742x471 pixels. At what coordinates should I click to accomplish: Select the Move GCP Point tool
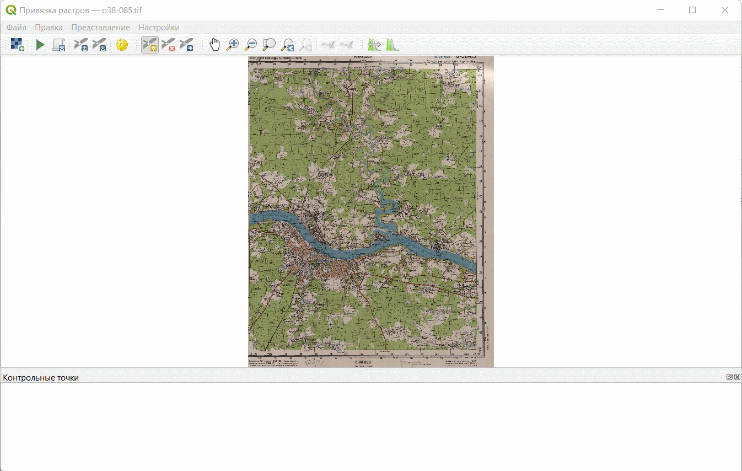click(186, 45)
